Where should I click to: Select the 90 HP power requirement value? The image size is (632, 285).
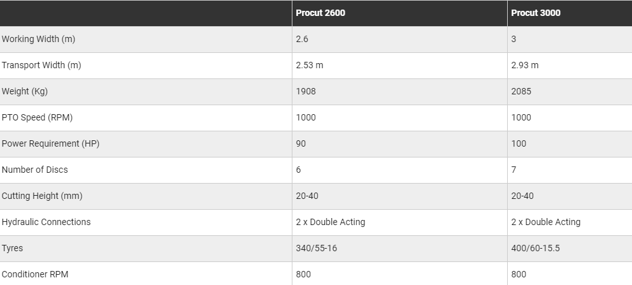click(301, 143)
